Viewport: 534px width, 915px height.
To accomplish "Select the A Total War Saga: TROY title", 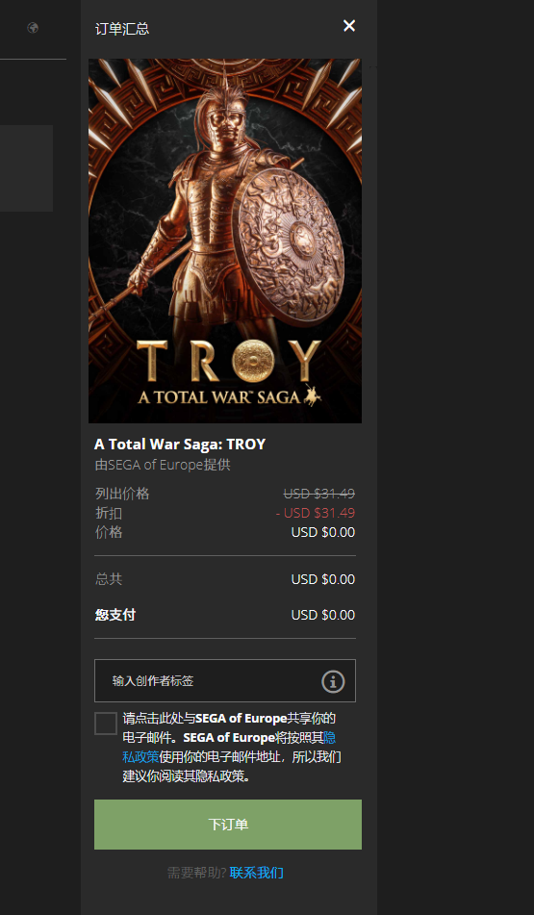I will tap(180, 445).
